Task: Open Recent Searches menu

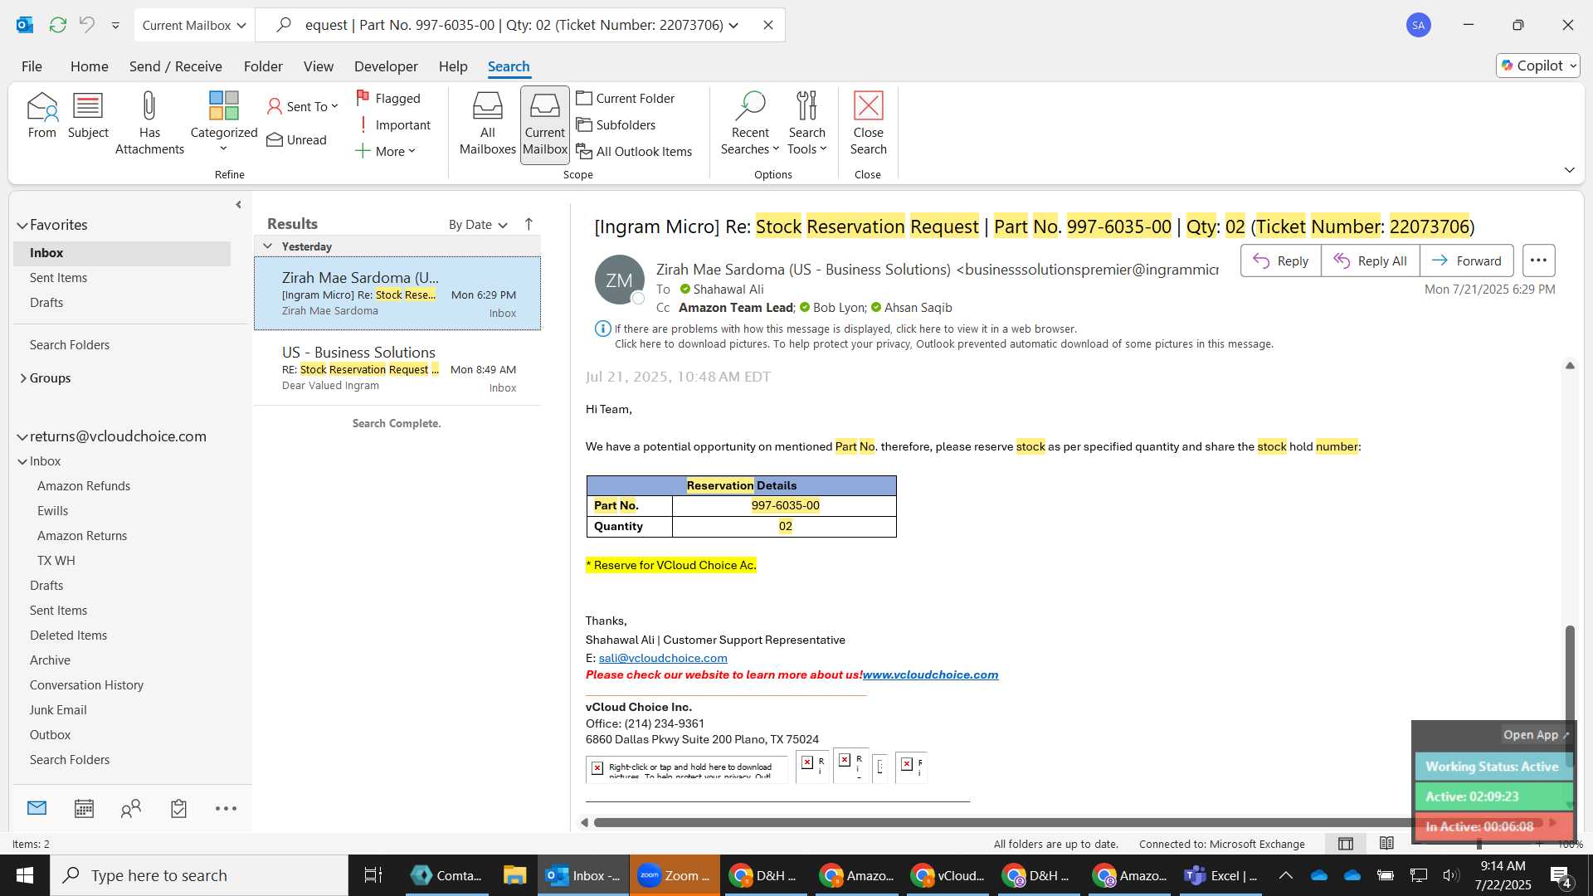Action: click(x=750, y=124)
